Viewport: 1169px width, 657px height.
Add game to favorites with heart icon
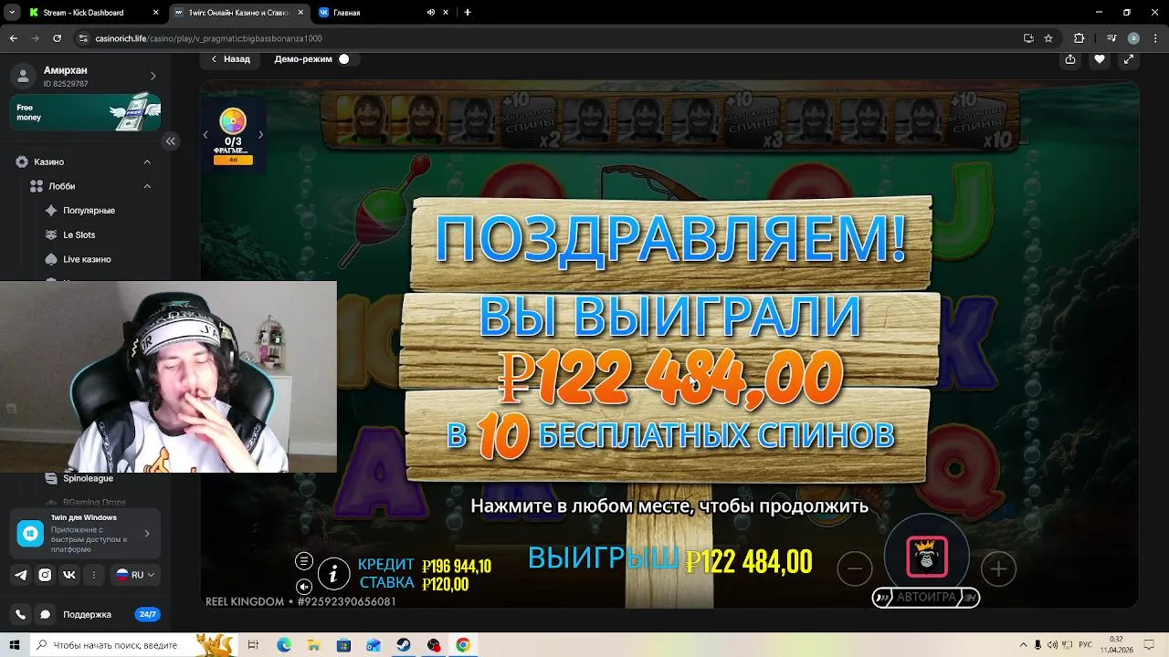[x=1100, y=59]
